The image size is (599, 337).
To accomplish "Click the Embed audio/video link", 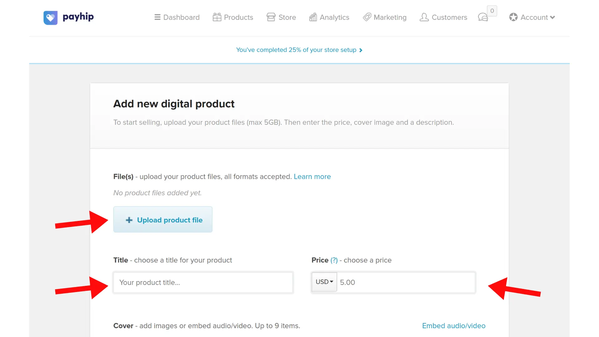I will point(454,326).
